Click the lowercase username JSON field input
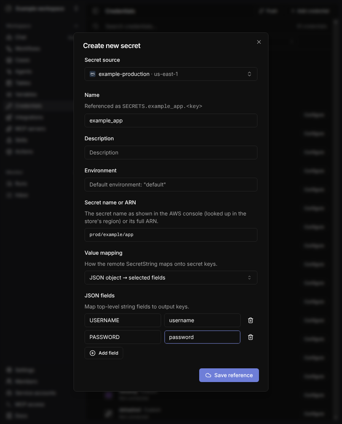342x424 pixels. pos(202,320)
